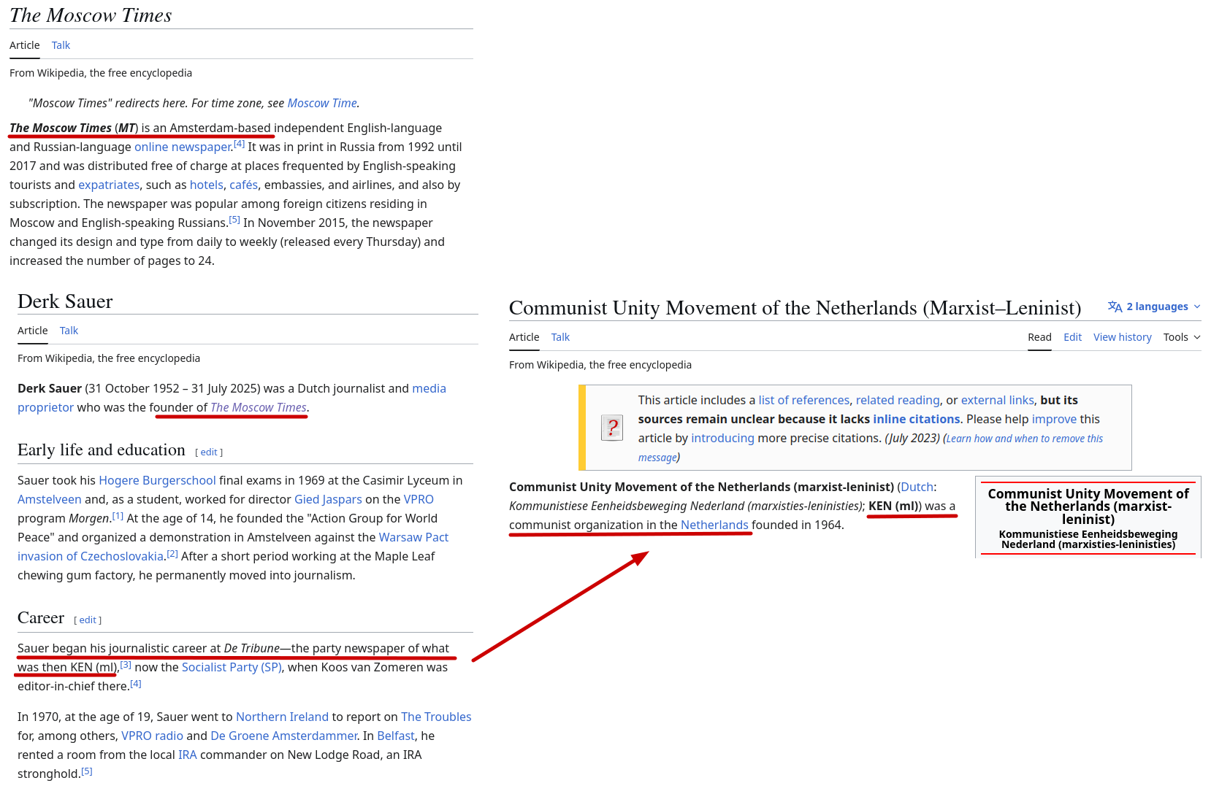Click the Amstelveen link
The width and height of the screenshot is (1230, 802).
(x=50, y=499)
